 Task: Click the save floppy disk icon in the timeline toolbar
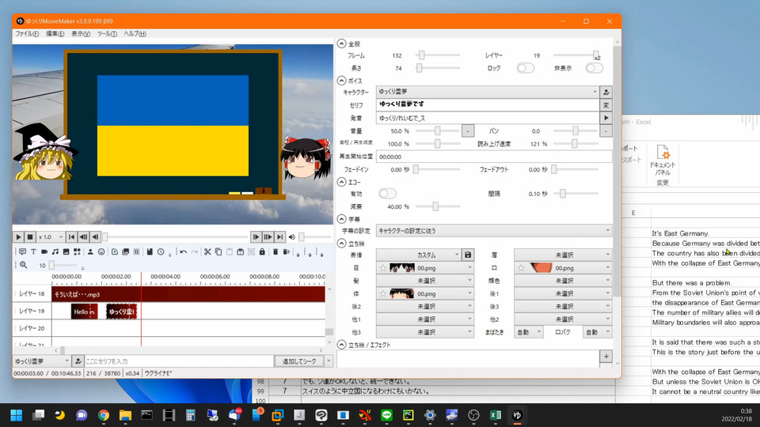click(150, 251)
